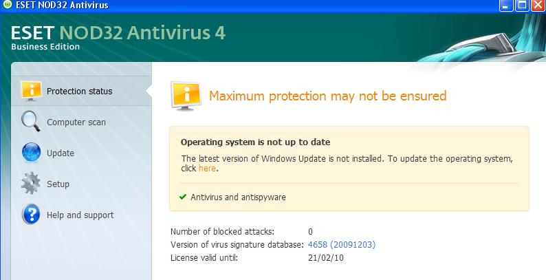
Task: Click "Operating system is not up to date" heading
Action: (255, 142)
